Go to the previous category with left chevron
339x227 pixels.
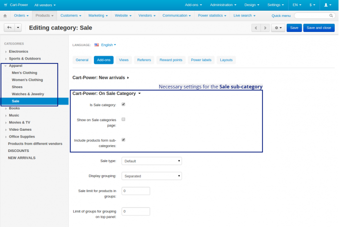pyautogui.click(x=256, y=28)
